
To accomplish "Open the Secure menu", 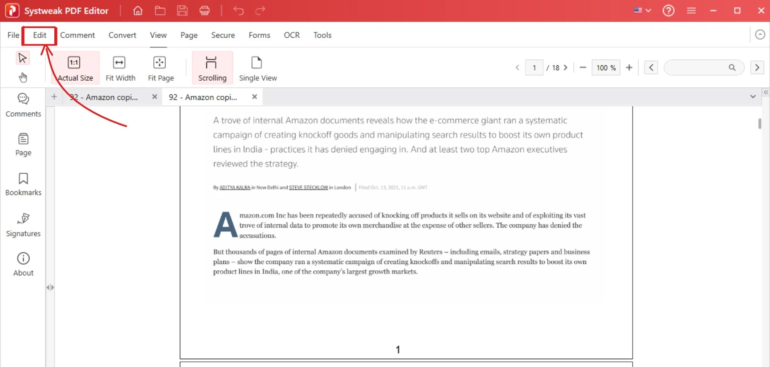I will tap(223, 35).
